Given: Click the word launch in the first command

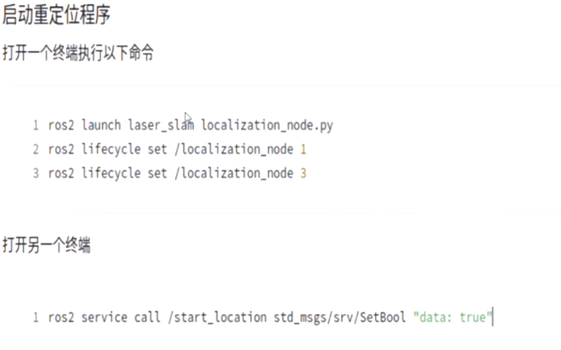Looking at the screenshot, I should coord(101,125).
